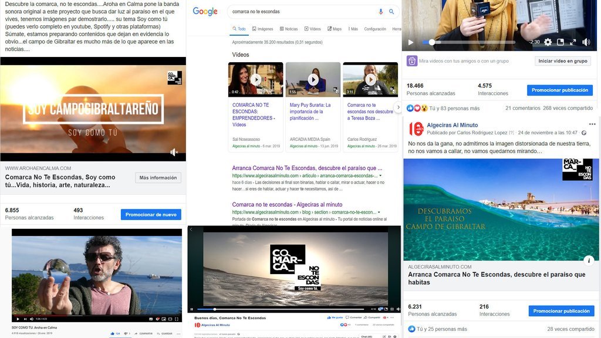Open link 'COMARCA NO TE ESCONDAS: EMPRENDEDORES'

click(x=252, y=114)
